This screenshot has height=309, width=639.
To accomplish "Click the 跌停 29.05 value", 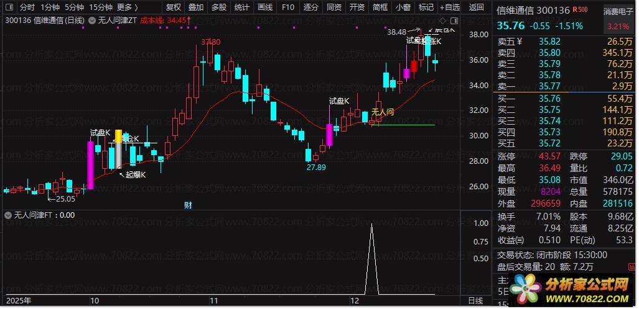I will (622, 156).
